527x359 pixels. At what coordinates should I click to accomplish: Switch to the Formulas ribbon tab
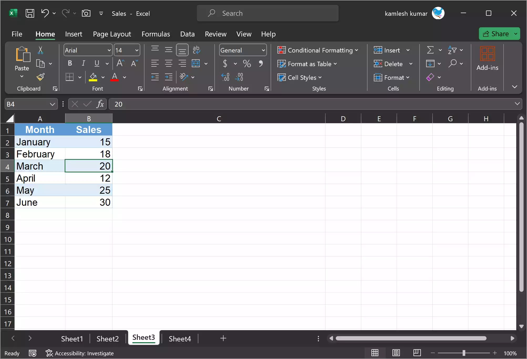pos(156,34)
